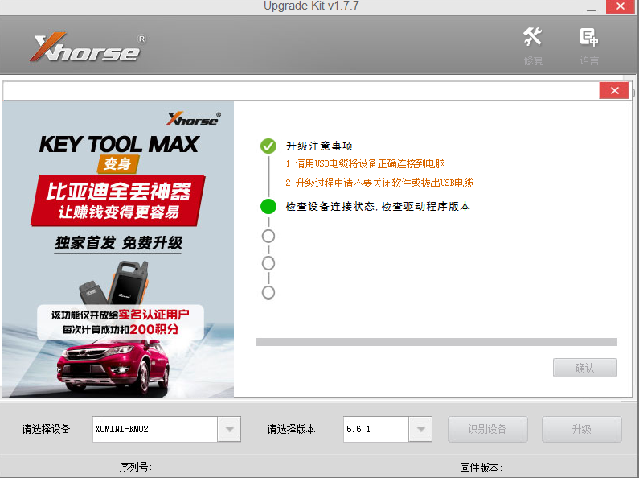Click the 请选择设备 label
Screen dimensions: 639x478
pyautogui.click(x=46, y=429)
